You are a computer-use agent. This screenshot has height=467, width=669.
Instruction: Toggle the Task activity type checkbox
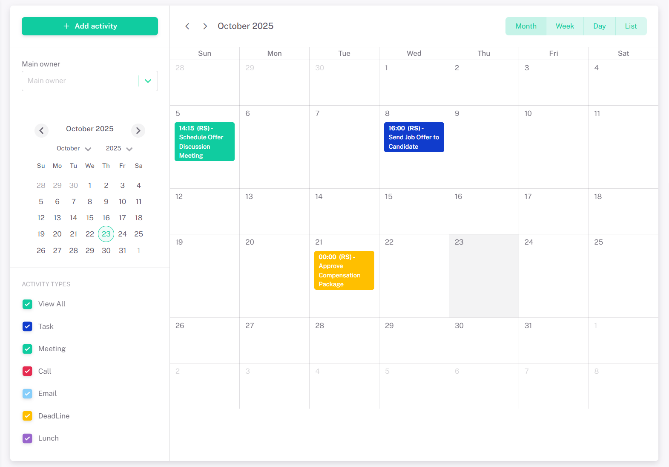tap(27, 326)
